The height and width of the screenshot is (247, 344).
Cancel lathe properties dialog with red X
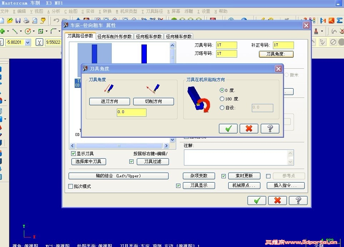click(x=278, y=200)
